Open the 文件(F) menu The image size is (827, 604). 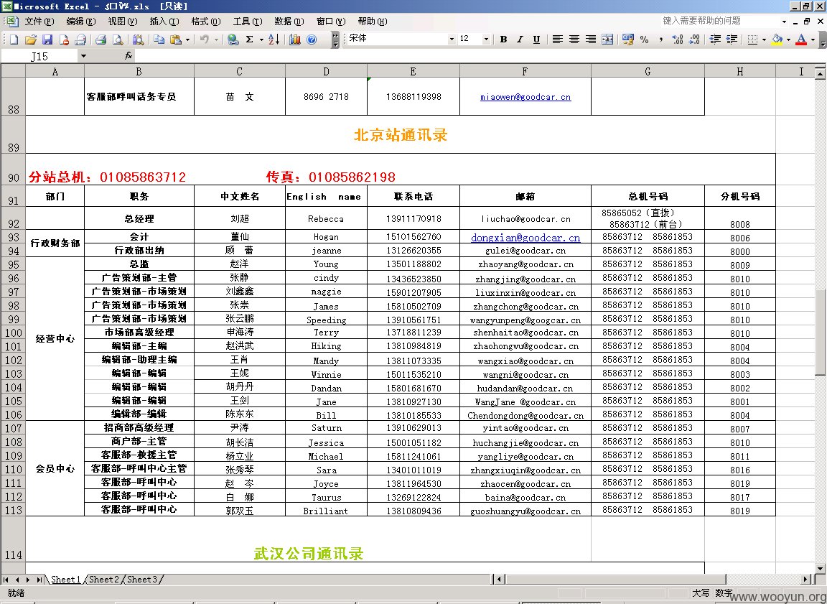point(39,22)
